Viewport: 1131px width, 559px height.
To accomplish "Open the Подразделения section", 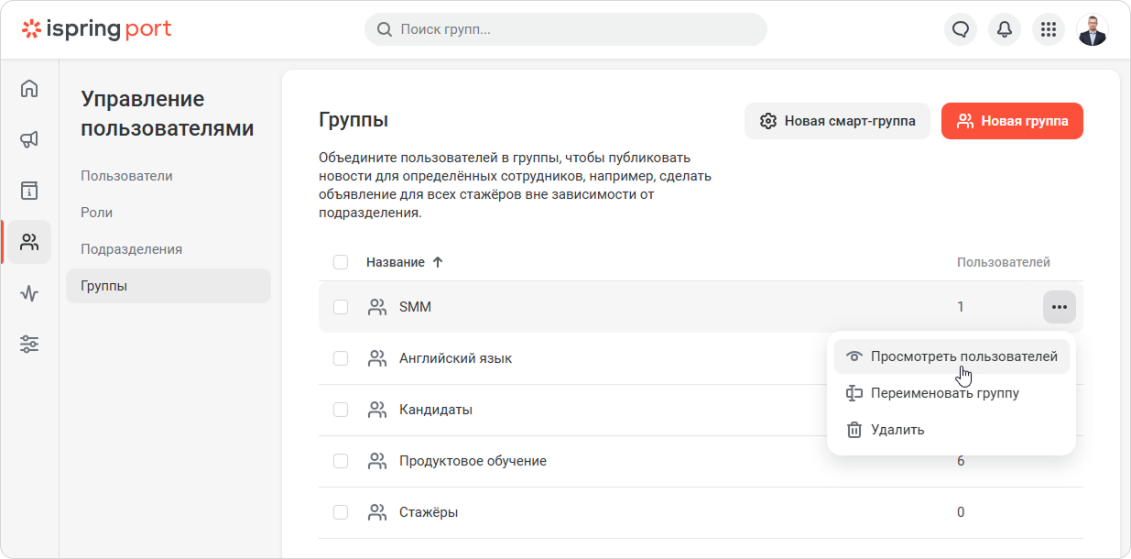I will click(x=132, y=249).
